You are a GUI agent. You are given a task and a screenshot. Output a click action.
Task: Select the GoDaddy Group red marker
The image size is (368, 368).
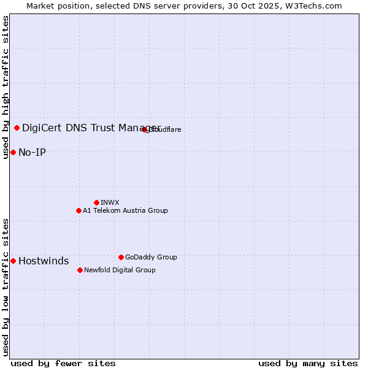point(121,257)
